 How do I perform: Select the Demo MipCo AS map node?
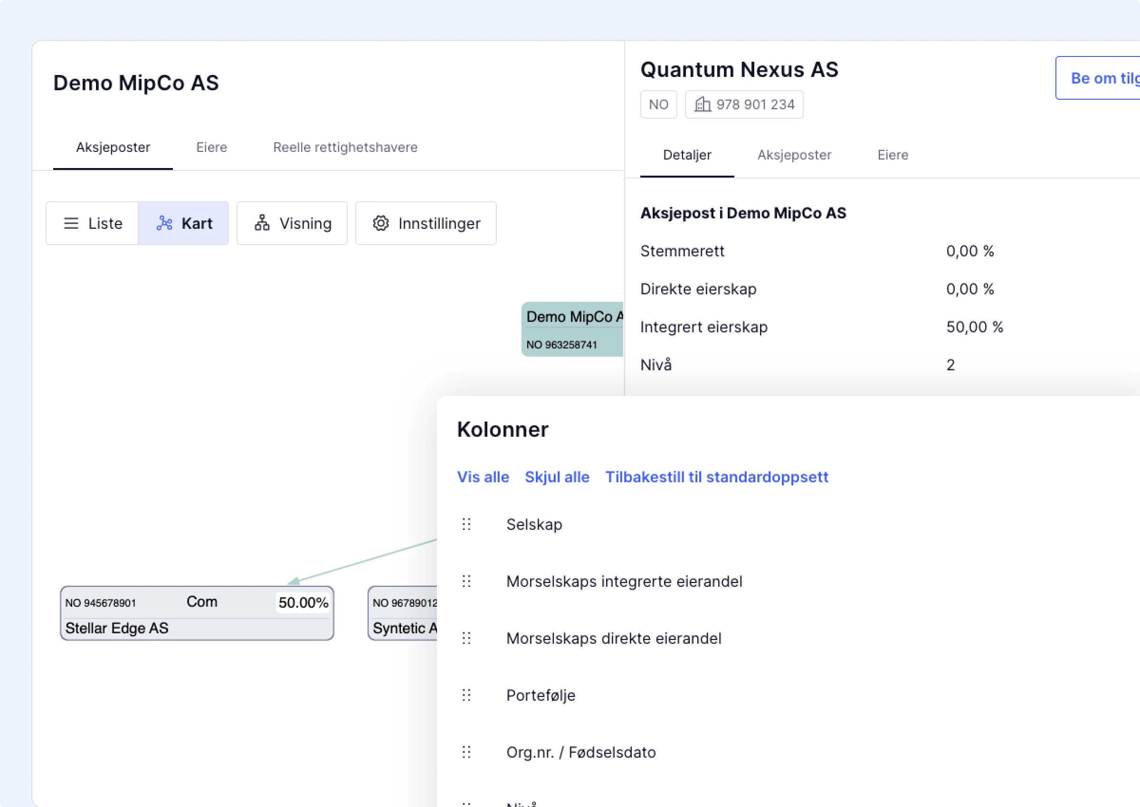click(x=572, y=329)
